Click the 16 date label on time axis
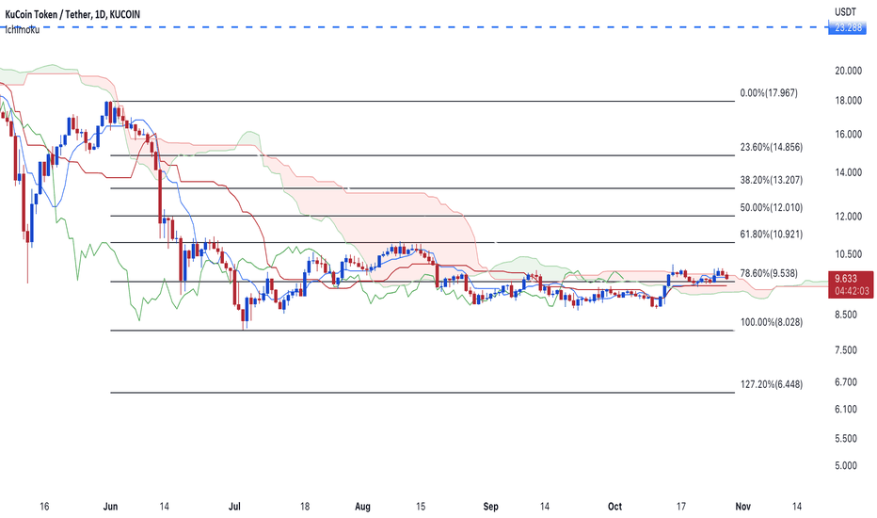 pos(44,507)
